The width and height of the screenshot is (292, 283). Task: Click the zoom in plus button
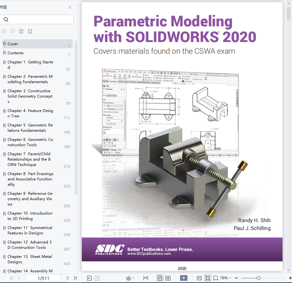pyautogui.click(x=290, y=278)
